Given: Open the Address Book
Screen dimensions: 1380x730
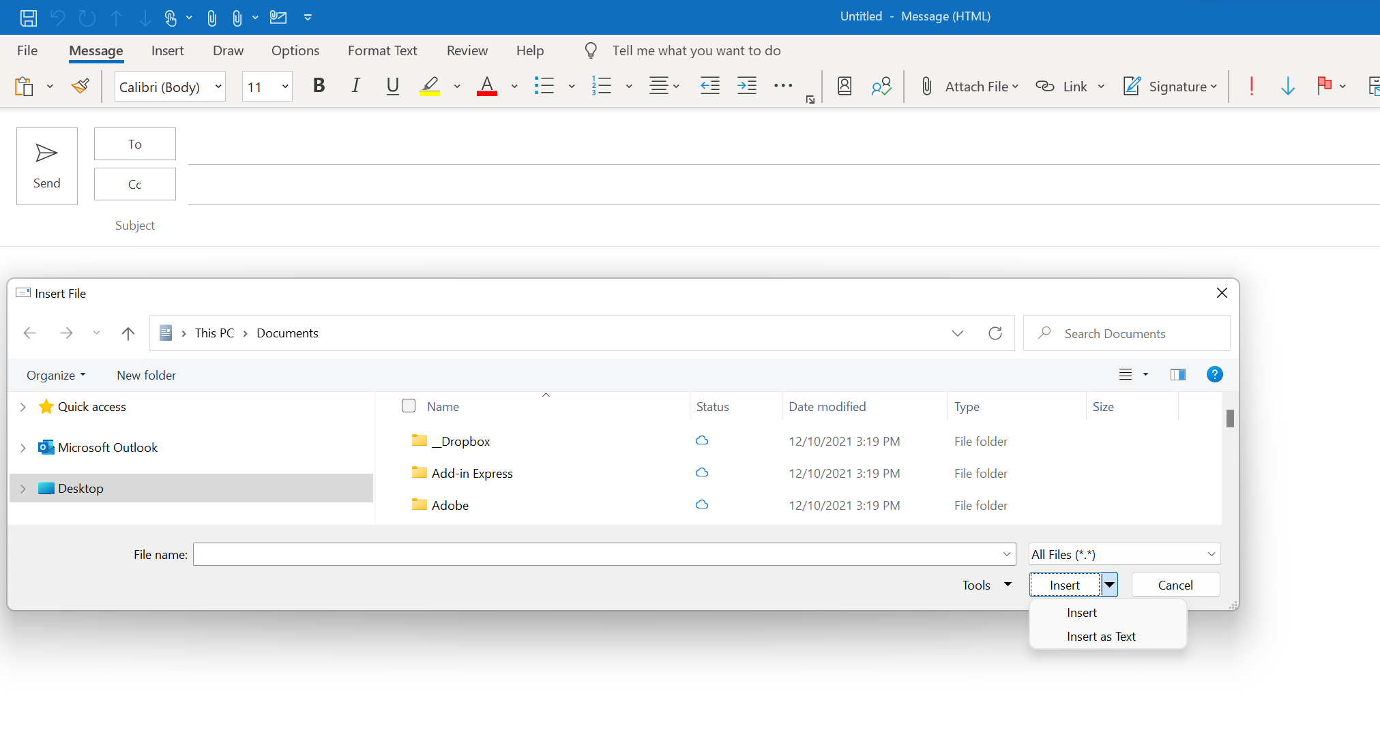Looking at the screenshot, I should click(845, 86).
